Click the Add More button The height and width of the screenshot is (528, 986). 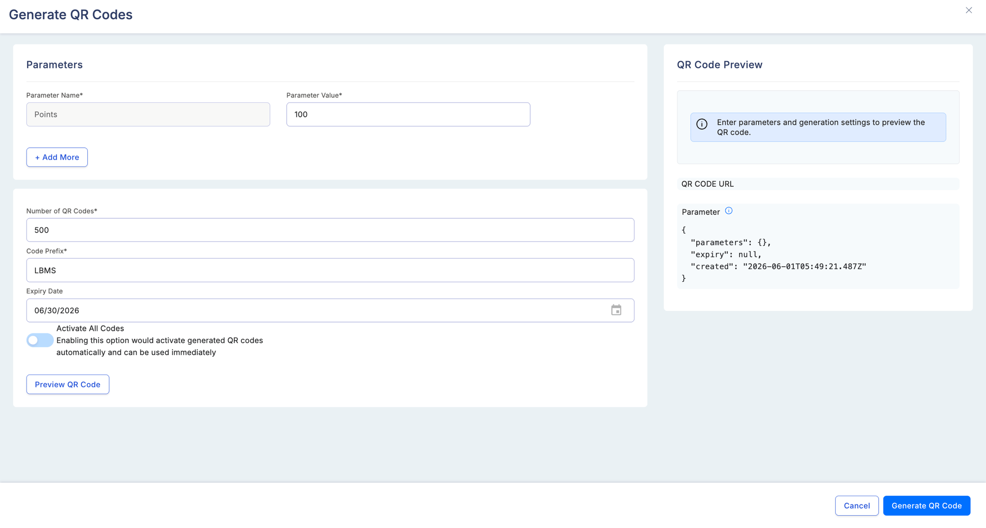57,157
